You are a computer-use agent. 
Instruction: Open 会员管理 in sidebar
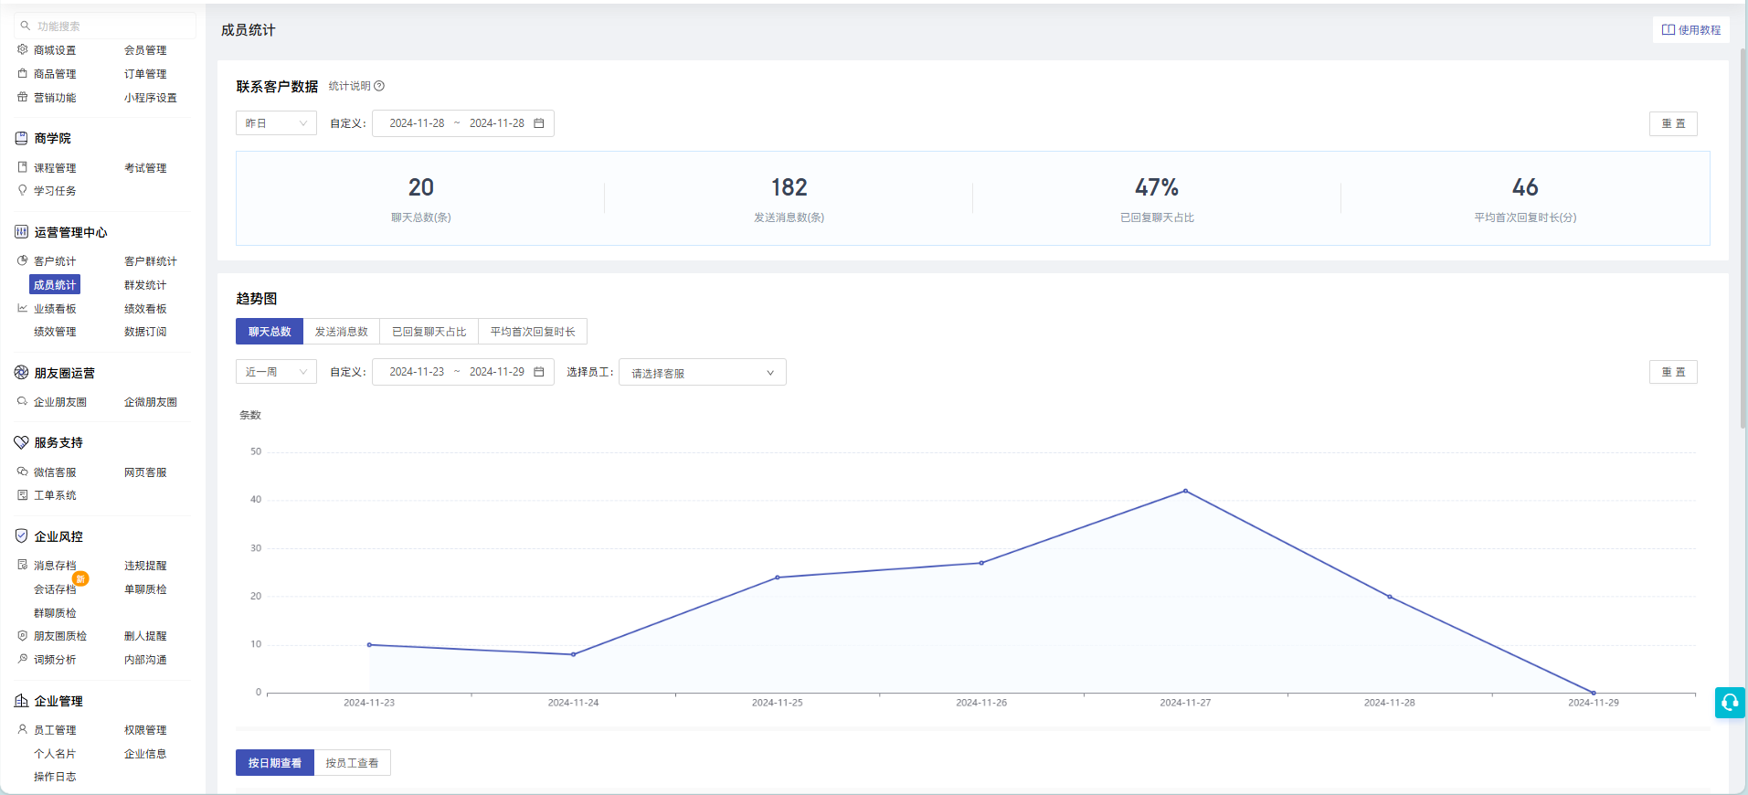[145, 50]
